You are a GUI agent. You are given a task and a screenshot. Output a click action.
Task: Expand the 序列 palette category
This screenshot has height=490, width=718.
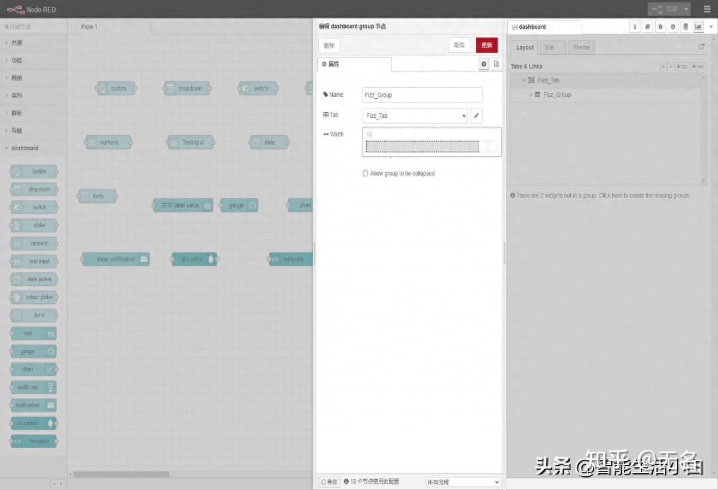point(34,95)
